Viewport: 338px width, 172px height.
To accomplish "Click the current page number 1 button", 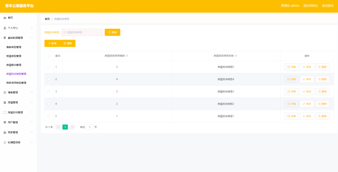I will coord(65,127).
